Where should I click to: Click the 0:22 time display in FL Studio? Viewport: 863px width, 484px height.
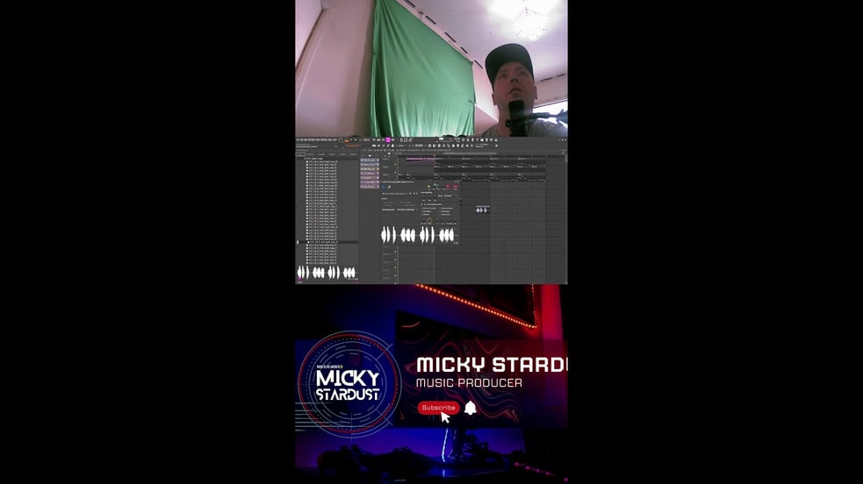pos(406,140)
